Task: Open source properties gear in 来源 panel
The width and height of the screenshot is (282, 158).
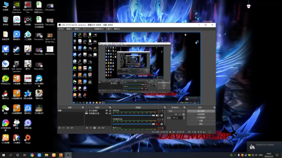Action: pyautogui.click(x=94, y=128)
